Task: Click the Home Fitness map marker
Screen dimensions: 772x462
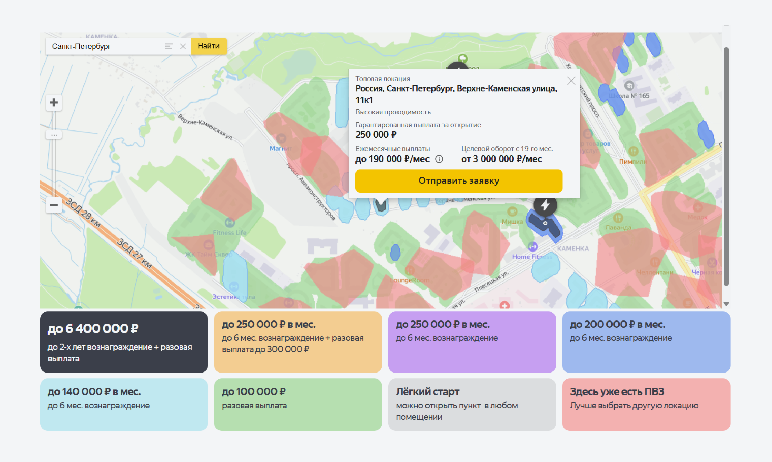Action: 532,247
